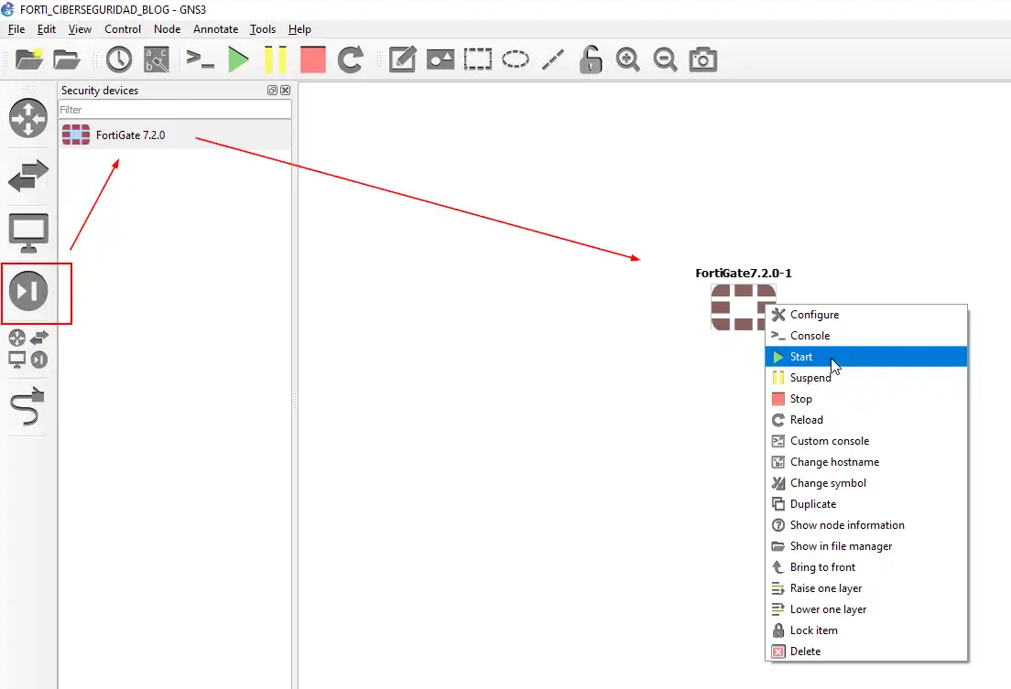Open the File menu

(16, 29)
